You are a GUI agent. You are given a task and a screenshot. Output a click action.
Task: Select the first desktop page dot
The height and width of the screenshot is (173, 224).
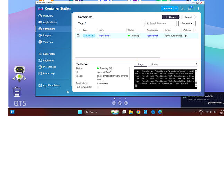115,99
